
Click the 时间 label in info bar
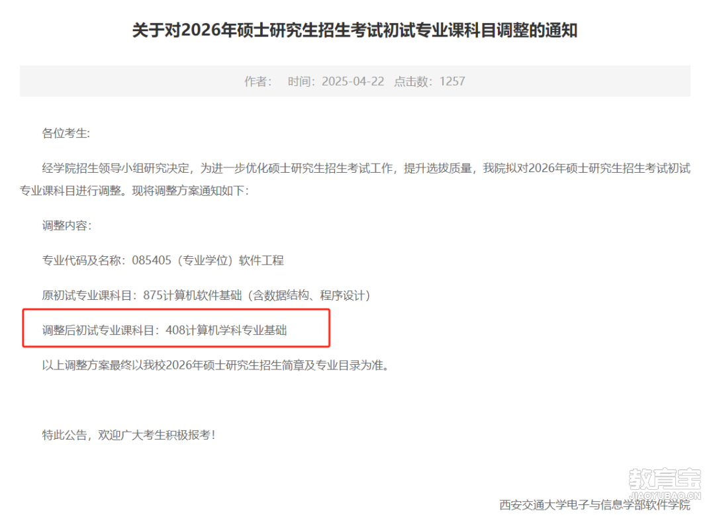[x=301, y=81]
